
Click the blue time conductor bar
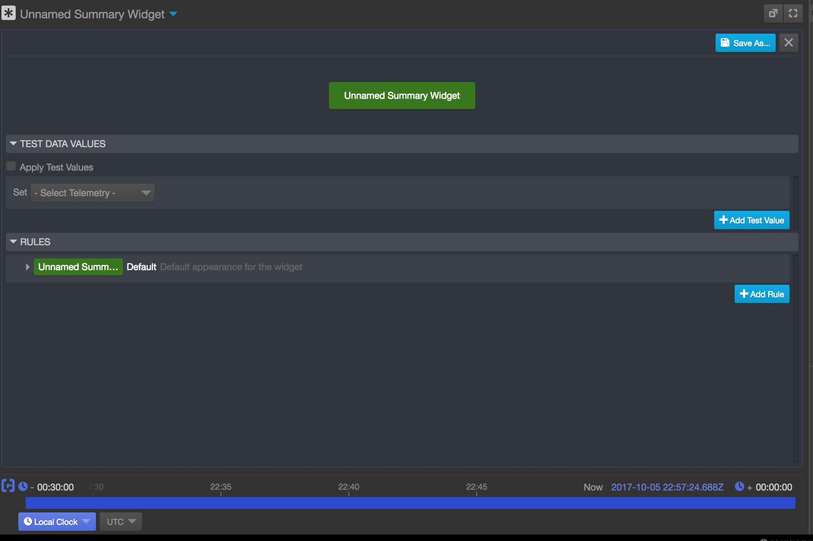(x=403, y=503)
